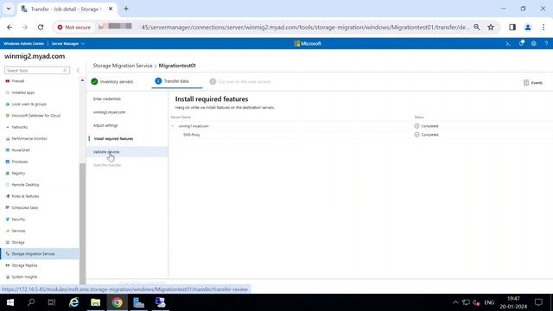This screenshot has height=311, width=553.
Task: Select Install required features step
Action: pyautogui.click(x=113, y=139)
